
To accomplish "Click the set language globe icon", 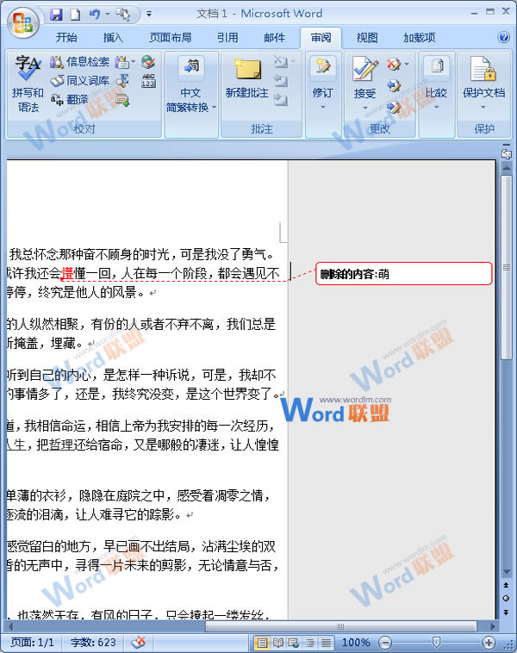I will point(148,62).
